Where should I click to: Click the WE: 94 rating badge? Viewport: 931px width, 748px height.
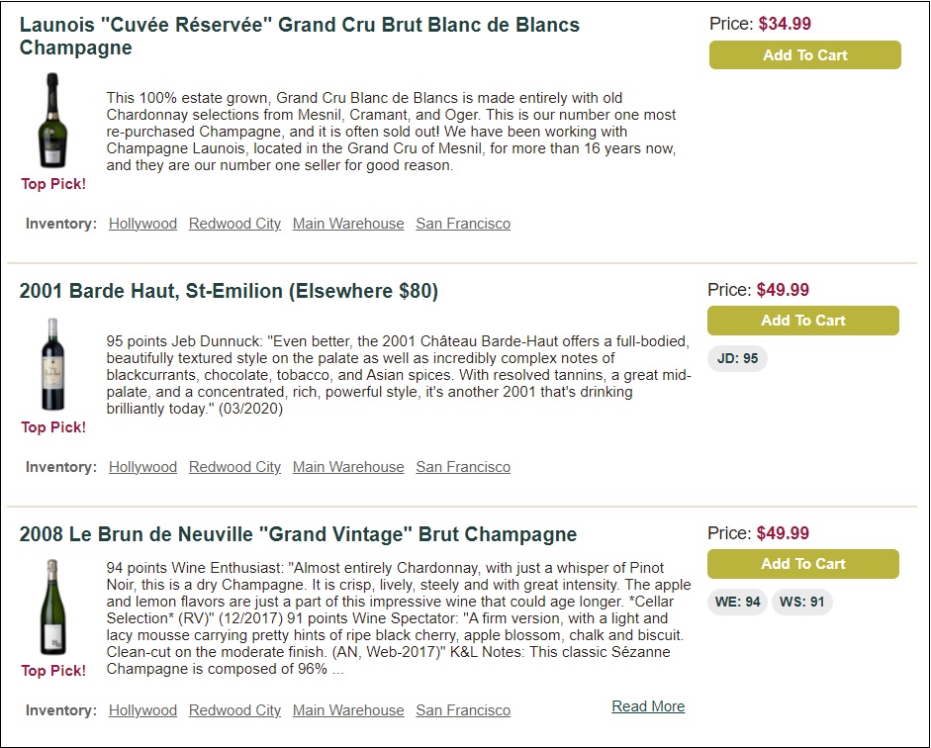(737, 602)
